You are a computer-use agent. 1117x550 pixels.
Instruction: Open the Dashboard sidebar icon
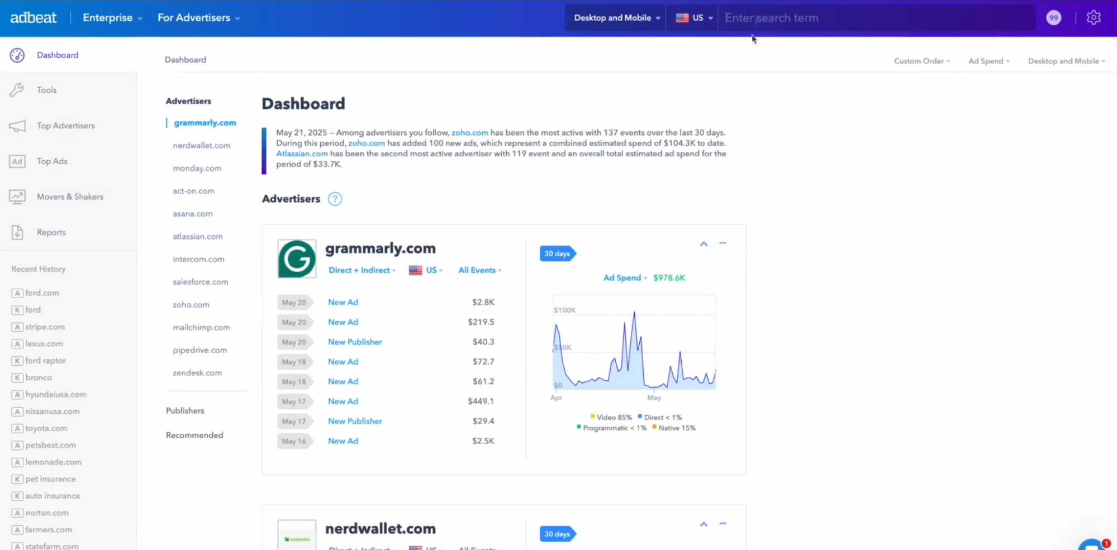coord(17,55)
